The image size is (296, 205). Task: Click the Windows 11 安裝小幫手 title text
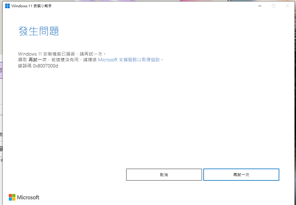(x=32, y=6)
